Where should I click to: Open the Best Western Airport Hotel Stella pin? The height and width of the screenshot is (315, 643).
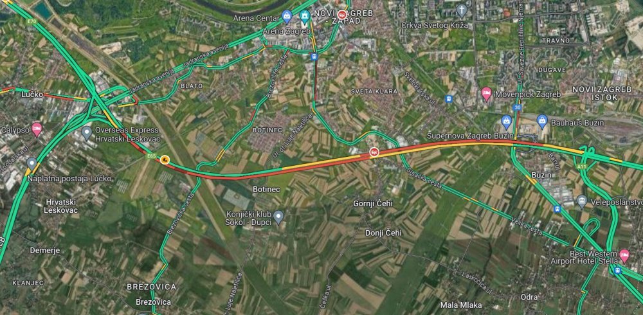(x=624, y=255)
